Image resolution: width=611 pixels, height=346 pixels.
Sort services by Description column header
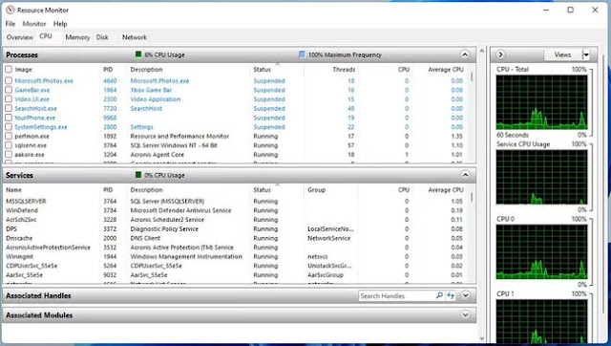tap(146, 190)
